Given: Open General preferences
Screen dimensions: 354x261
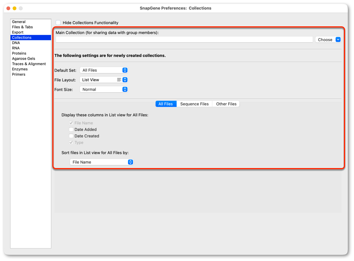Looking at the screenshot, I should point(31,22).
